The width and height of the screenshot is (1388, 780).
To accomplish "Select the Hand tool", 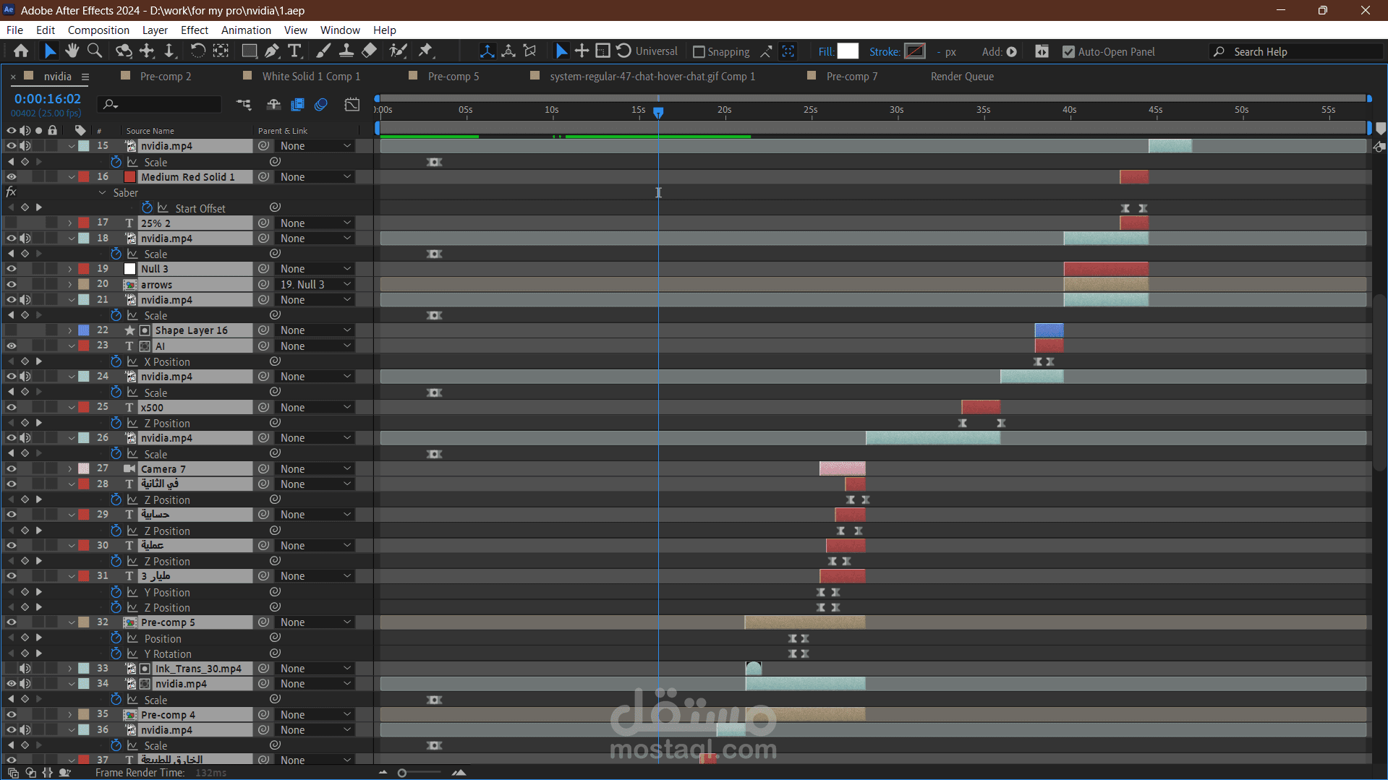I will 72,51.
